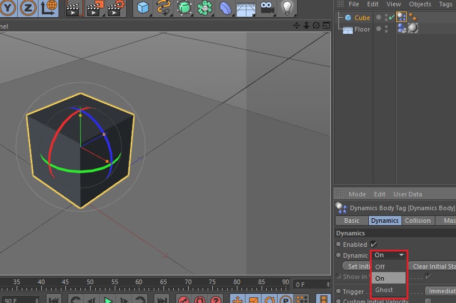Click the green subdivision generator icon
Image resolution: width=456 pixels, height=303 pixels.
[184, 8]
